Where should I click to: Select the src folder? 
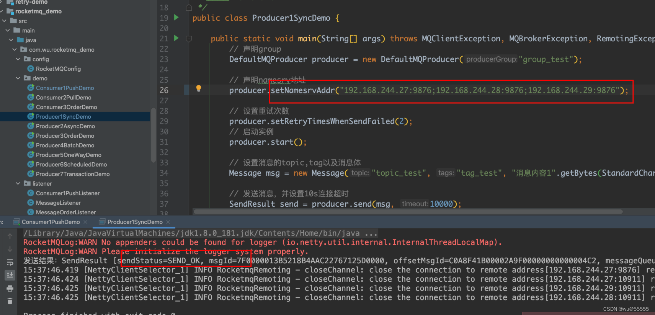click(23, 21)
